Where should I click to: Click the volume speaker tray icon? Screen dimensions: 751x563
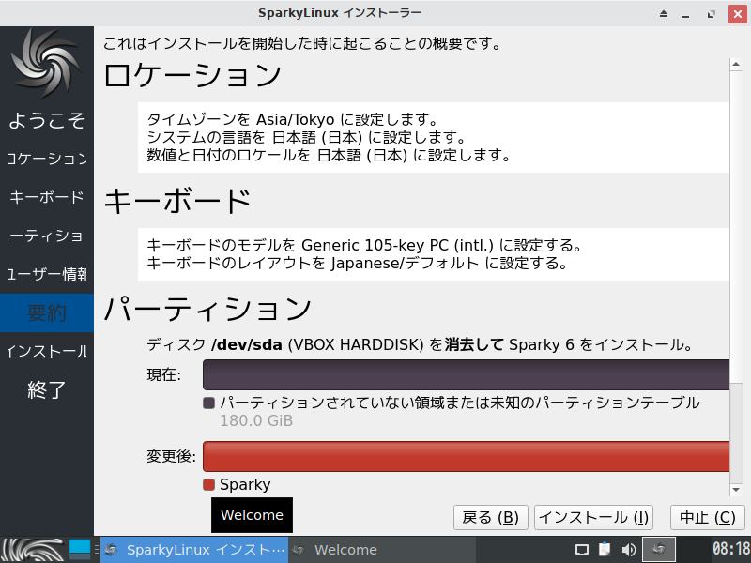[x=628, y=550]
